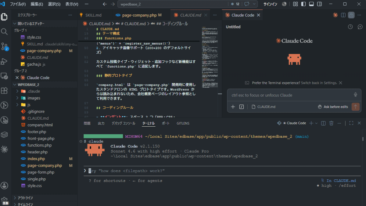Open hidden menu items ellipsis in menu bar

coord(87,4)
